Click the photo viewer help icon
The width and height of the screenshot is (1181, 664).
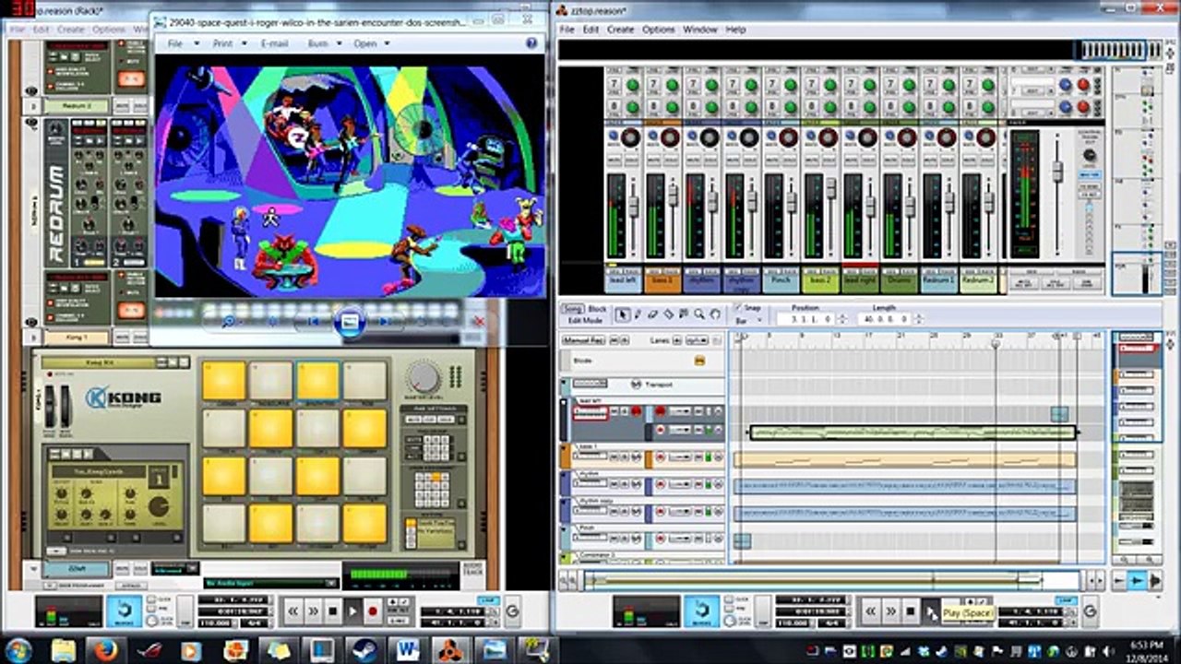pos(531,43)
